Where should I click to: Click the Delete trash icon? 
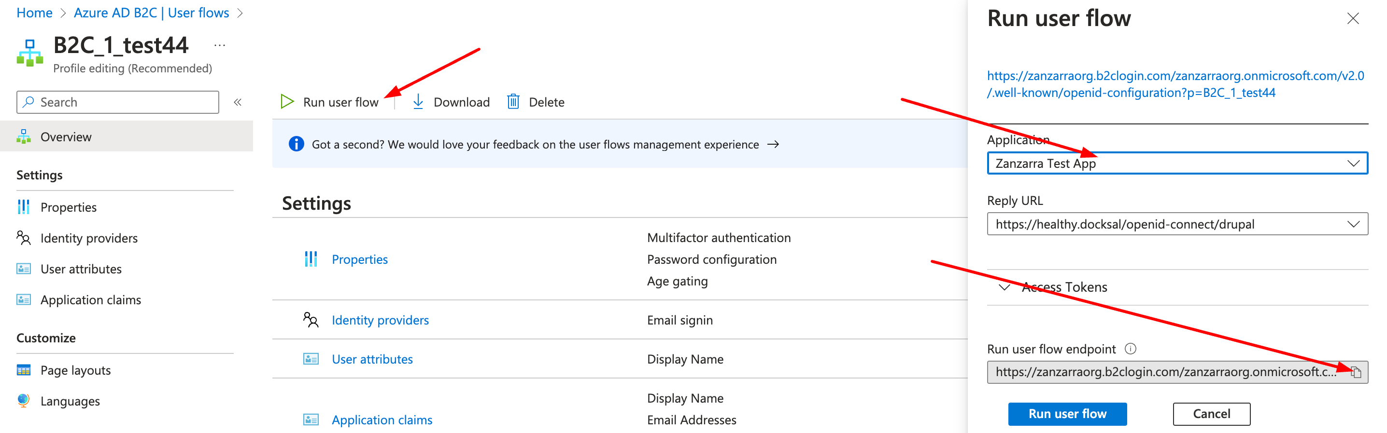point(513,102)
